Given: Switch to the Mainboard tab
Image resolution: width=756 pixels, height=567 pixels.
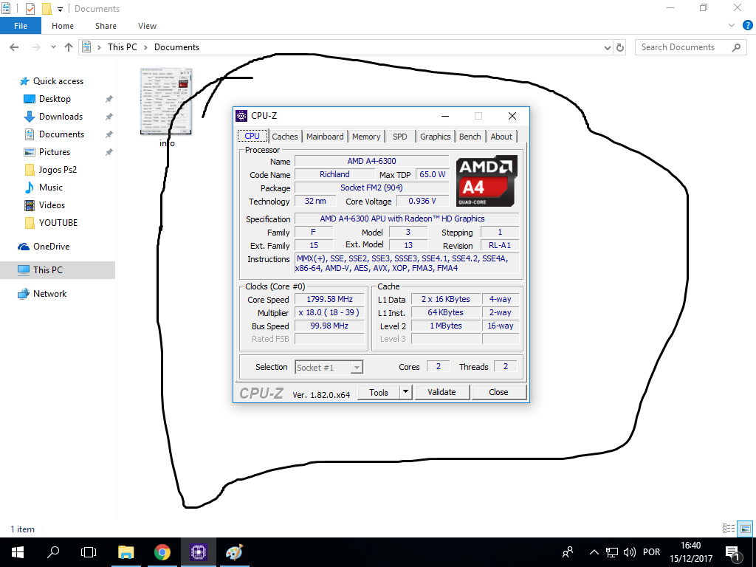Looking at the screenshot, I should click(x=325, y=137).
